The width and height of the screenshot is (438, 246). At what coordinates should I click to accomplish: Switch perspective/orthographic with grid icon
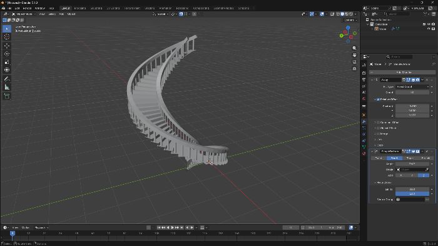point(355,68)
